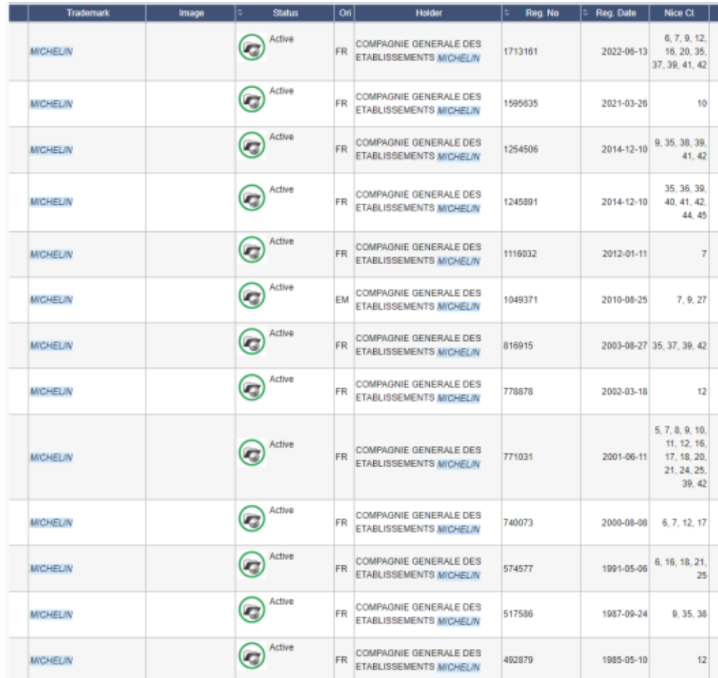
Task: Click registration number 771031
Action: pos(518,457)
